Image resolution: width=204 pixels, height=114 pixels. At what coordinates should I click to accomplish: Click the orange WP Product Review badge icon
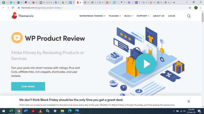click(17, 38)
